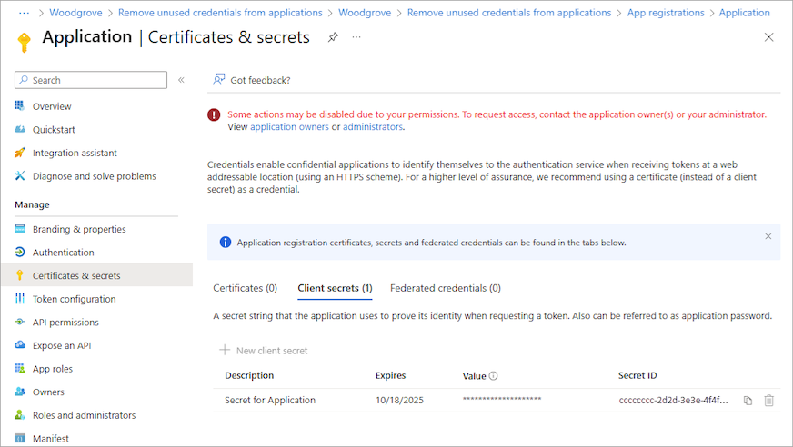The image size is (793, 447).
Task: Collapse the left navigation menu
Action: (181, 80)
